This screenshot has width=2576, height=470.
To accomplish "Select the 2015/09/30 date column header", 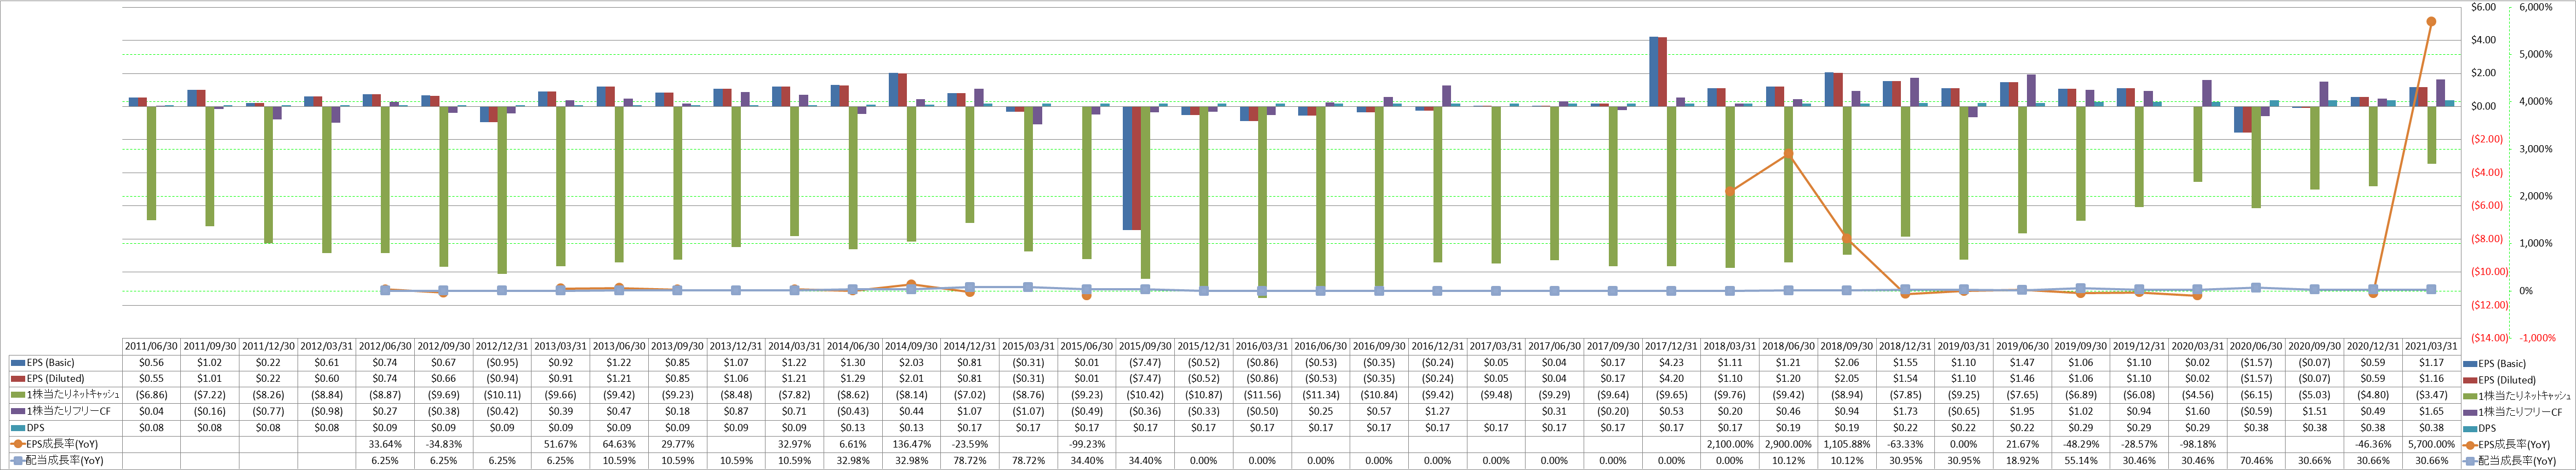I will (x=1145, y=346).
